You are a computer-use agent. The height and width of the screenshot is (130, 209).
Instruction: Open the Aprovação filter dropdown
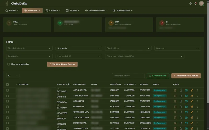(x=79, y=48)
